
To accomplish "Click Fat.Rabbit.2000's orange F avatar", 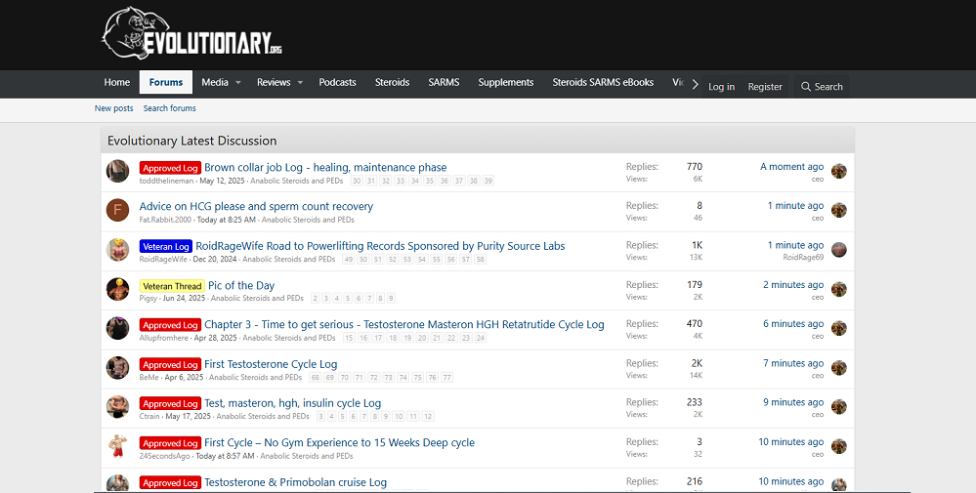I will tap(117, 210).
